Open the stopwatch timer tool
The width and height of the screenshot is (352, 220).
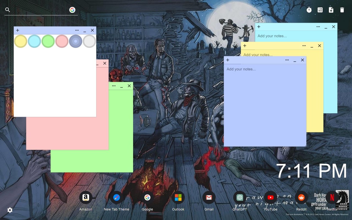309,10
